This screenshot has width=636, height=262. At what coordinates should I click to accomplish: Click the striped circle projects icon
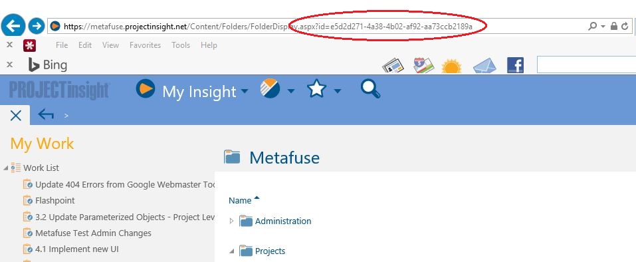(x=270, y=88)
